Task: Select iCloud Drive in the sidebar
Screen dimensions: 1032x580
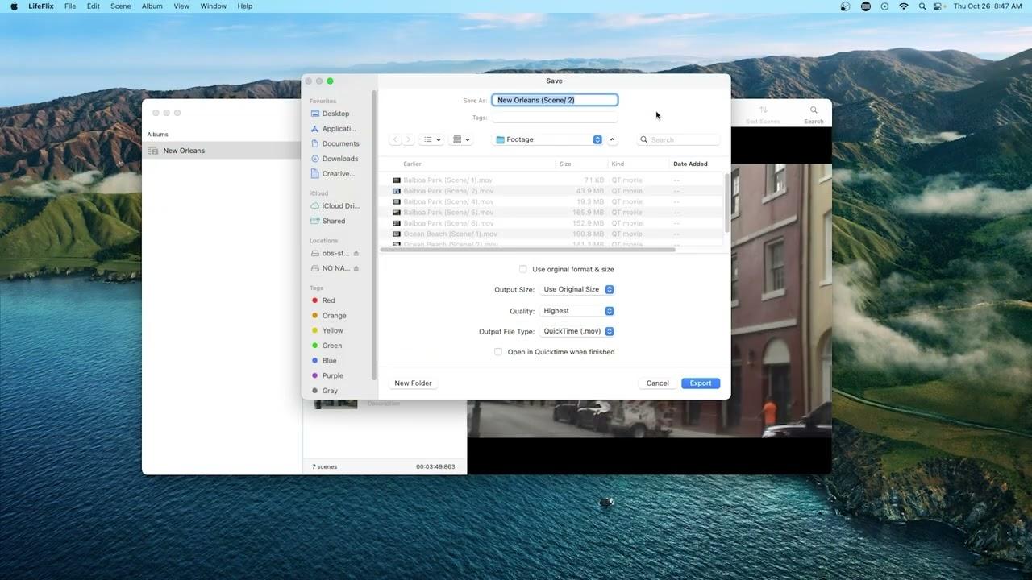Action: [x=340, y=206]
